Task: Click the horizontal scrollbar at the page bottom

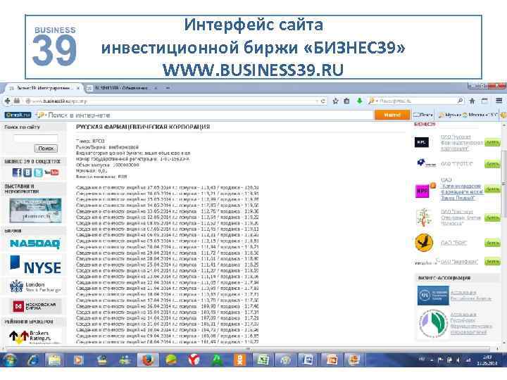Action: coord(248,349)
